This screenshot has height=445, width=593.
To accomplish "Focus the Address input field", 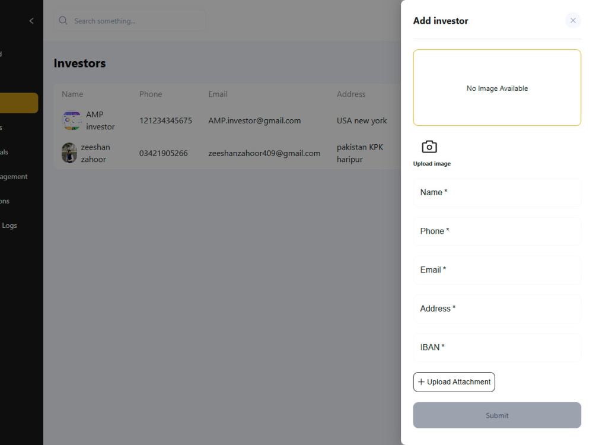I will [x=497, y=309].
